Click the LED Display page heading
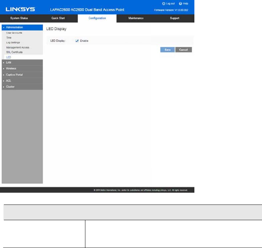 [x=56, y=29]
